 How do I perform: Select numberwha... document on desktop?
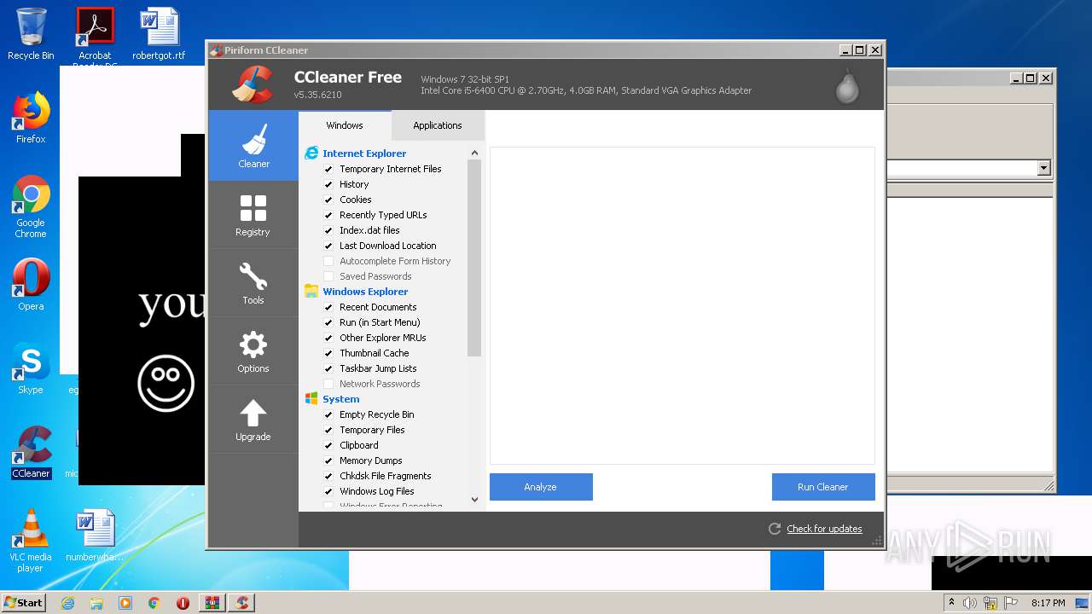(x=95, y=536)
